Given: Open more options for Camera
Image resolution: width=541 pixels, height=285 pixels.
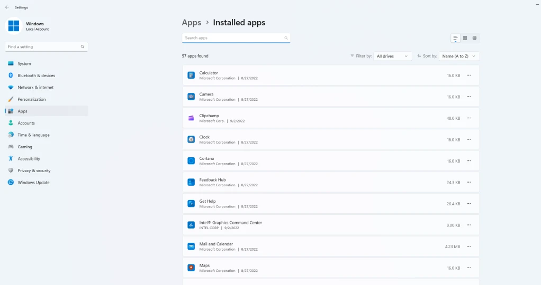Looking at the screenshot, I should click(468, 97).
